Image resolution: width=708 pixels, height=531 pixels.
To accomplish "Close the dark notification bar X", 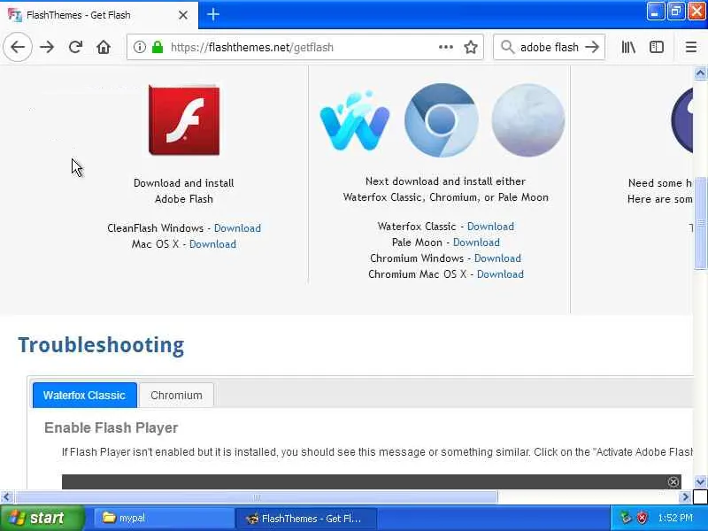I will pos(673,481).
